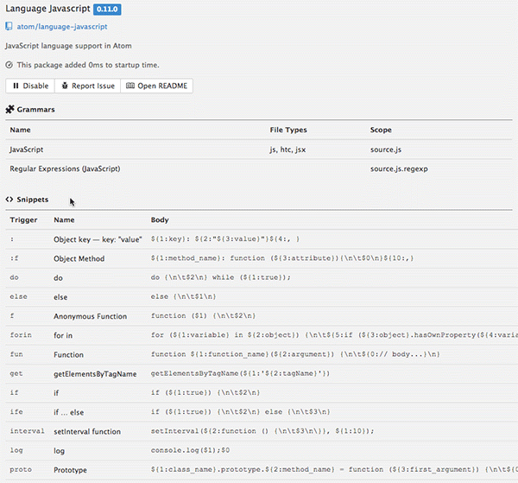Click the Report Issue button
Viewport: 518px width, 483px height.
click(88, 86)
